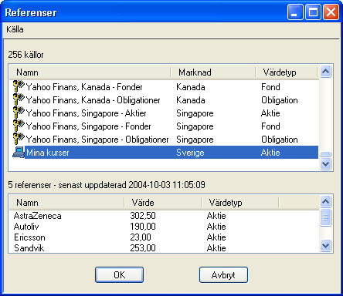Confirm with the OK button
Image resolution: width=343 pixels, height=296 pixels.
pos(119,275)
